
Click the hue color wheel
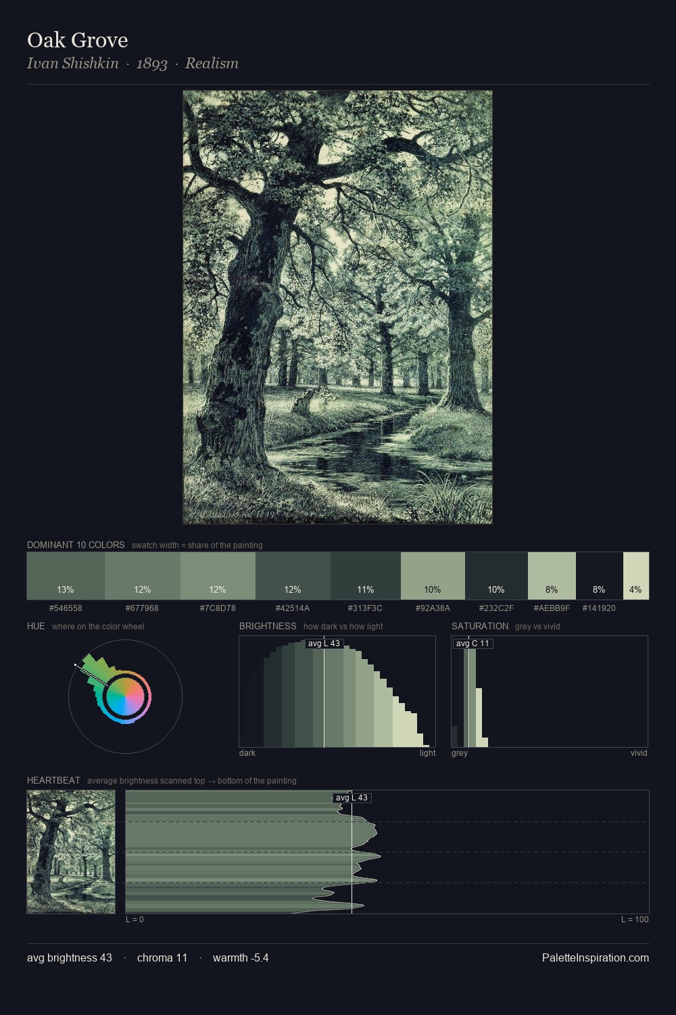(125, 696)
